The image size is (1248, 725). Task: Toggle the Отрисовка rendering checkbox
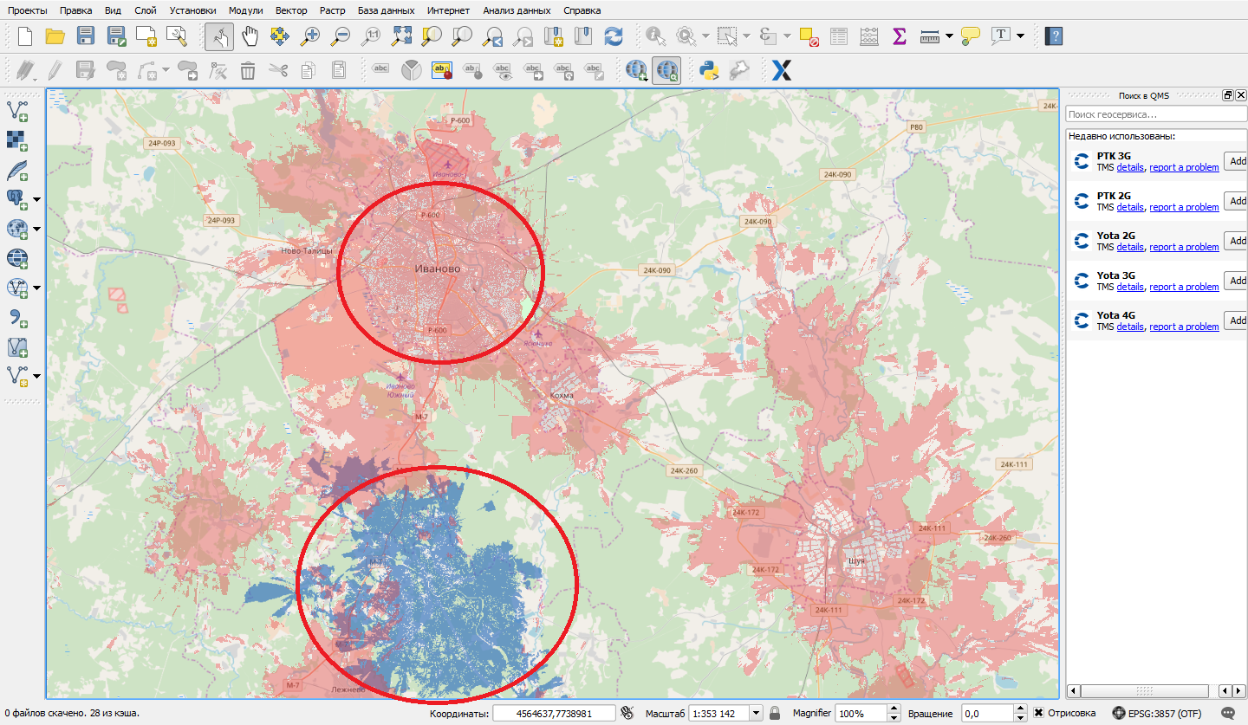(x=1038, y=713)
